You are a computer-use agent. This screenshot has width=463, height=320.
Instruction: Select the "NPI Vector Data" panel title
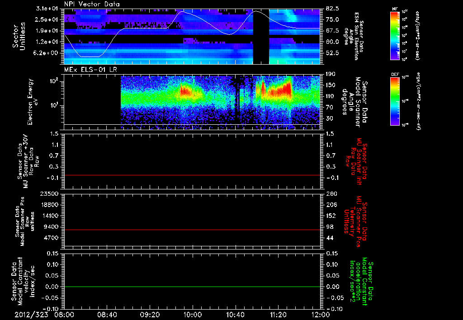92,4
